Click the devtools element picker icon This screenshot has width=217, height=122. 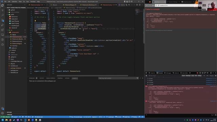[x=146, y=73]
